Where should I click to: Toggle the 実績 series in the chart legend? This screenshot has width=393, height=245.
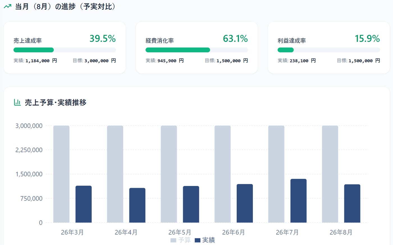205,240
